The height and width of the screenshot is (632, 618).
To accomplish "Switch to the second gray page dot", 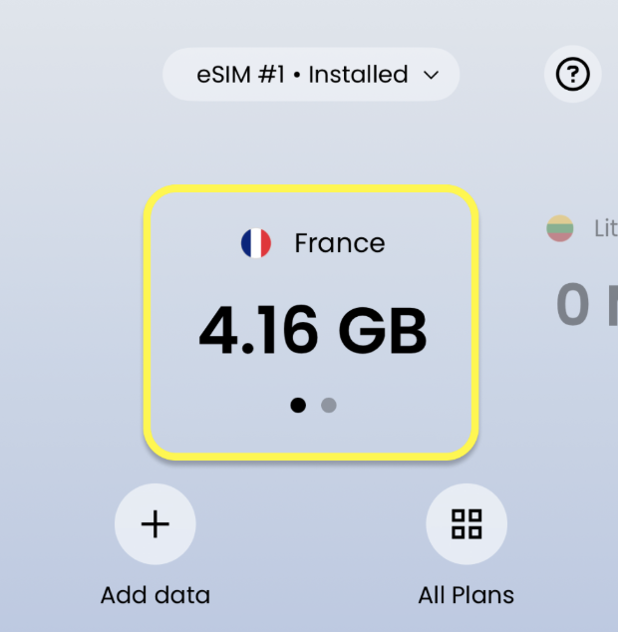I will (x=329, y=405).
